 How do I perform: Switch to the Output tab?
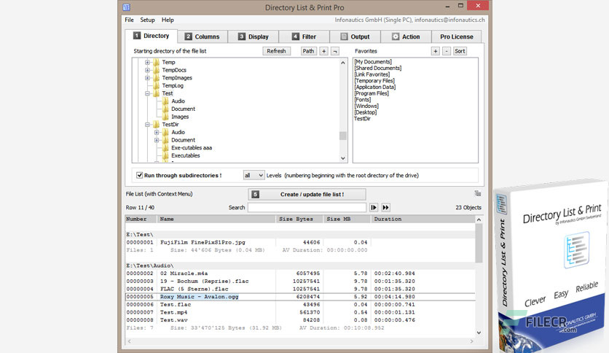[x=355, y=36]
